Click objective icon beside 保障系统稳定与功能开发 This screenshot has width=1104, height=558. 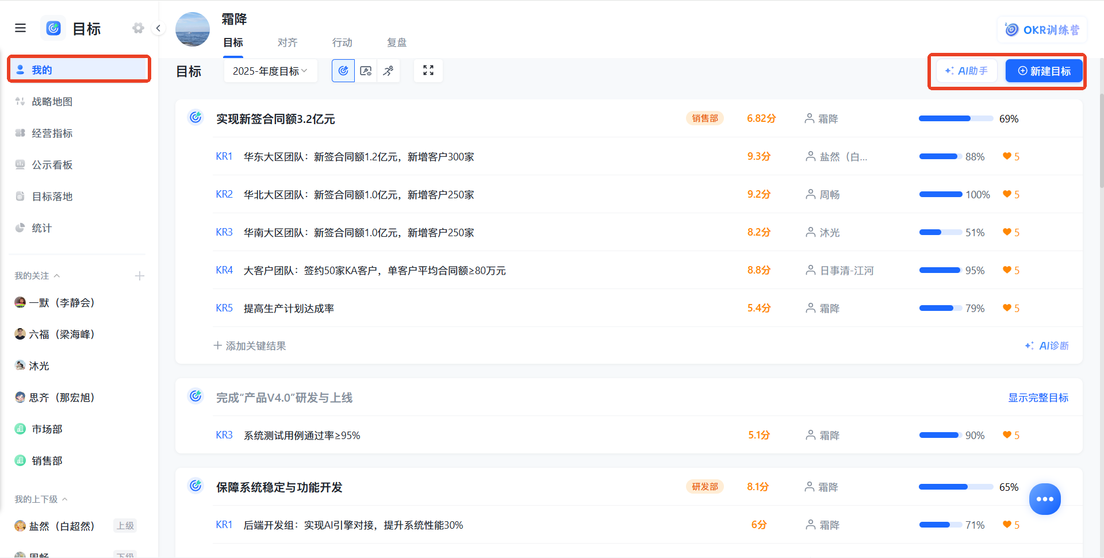(x=195, y=486)
